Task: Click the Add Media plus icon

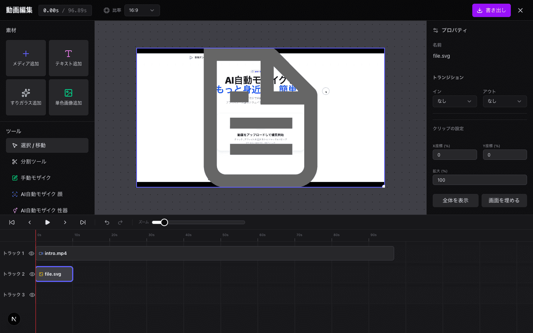Action: [x=26, y=54]
